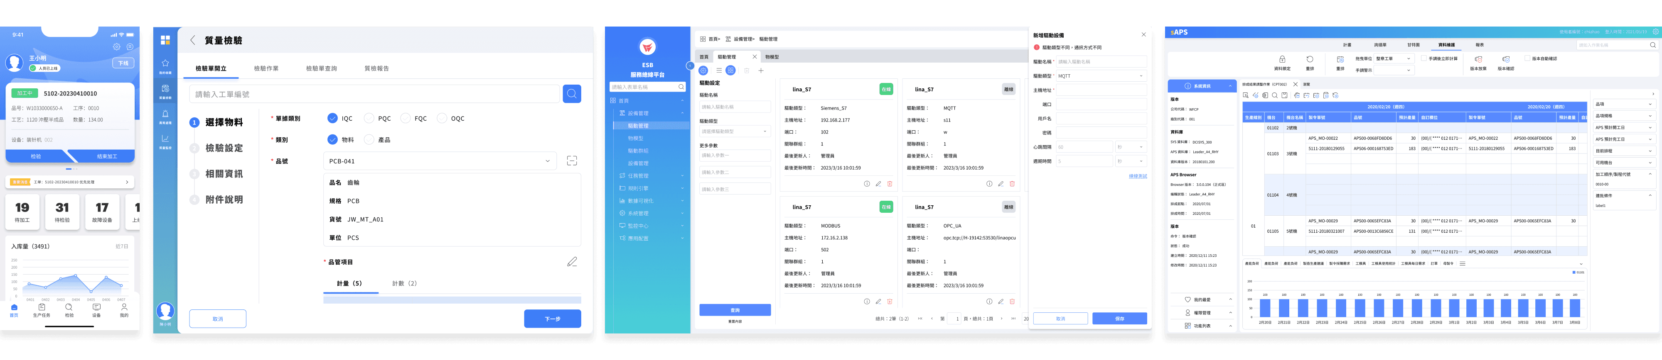This screenshot has height=360, width=1662.
Task: Click the blue search button in 質量檢驗
Action: pyautogui.click(x=572, y=94)
